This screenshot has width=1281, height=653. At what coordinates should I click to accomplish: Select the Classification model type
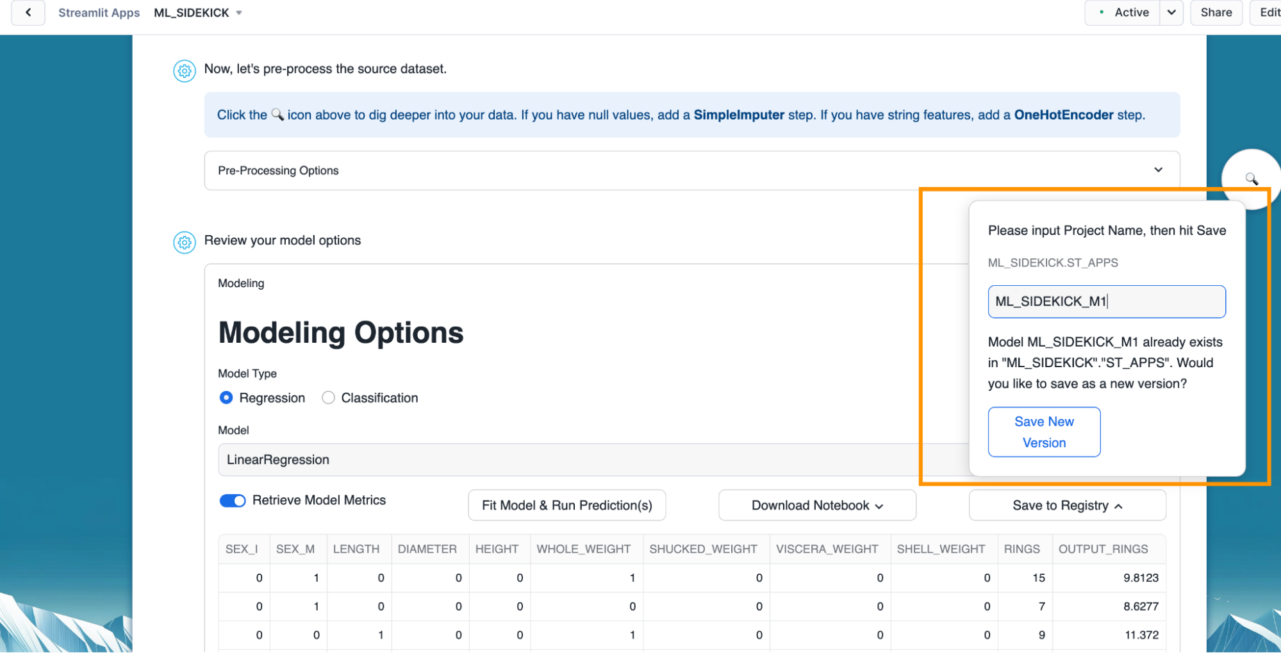pyautogui.click(x=329, y=398)
